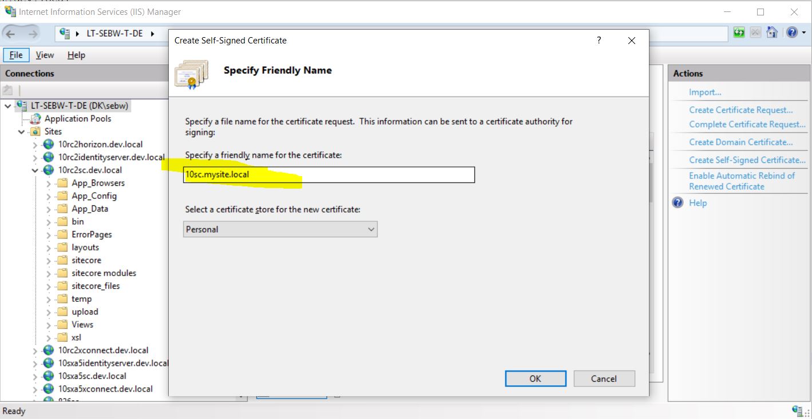Open the Help menu
This screenshot has width=812, height=419.
[76, 55]
